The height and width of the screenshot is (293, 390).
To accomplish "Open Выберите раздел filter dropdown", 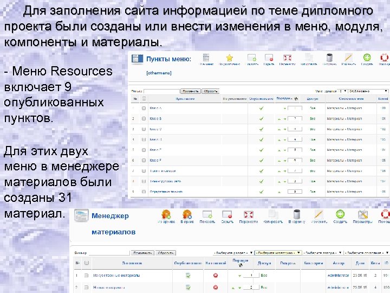I will [233, 253].
